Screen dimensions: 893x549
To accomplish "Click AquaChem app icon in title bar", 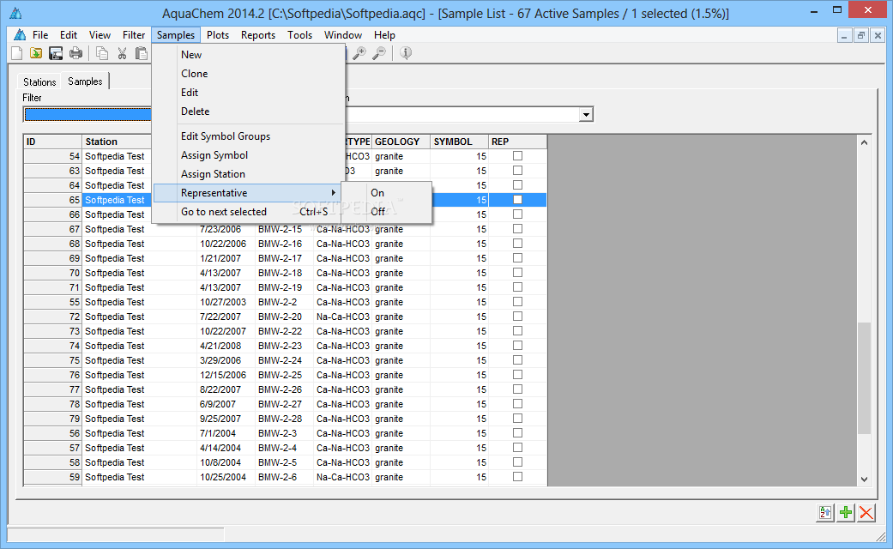I will (x=16, y=13).
